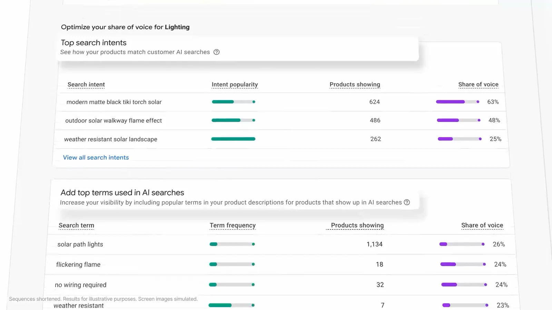Click the 63% share of voice value
This screenshot has width=552, height=310.
493,102
